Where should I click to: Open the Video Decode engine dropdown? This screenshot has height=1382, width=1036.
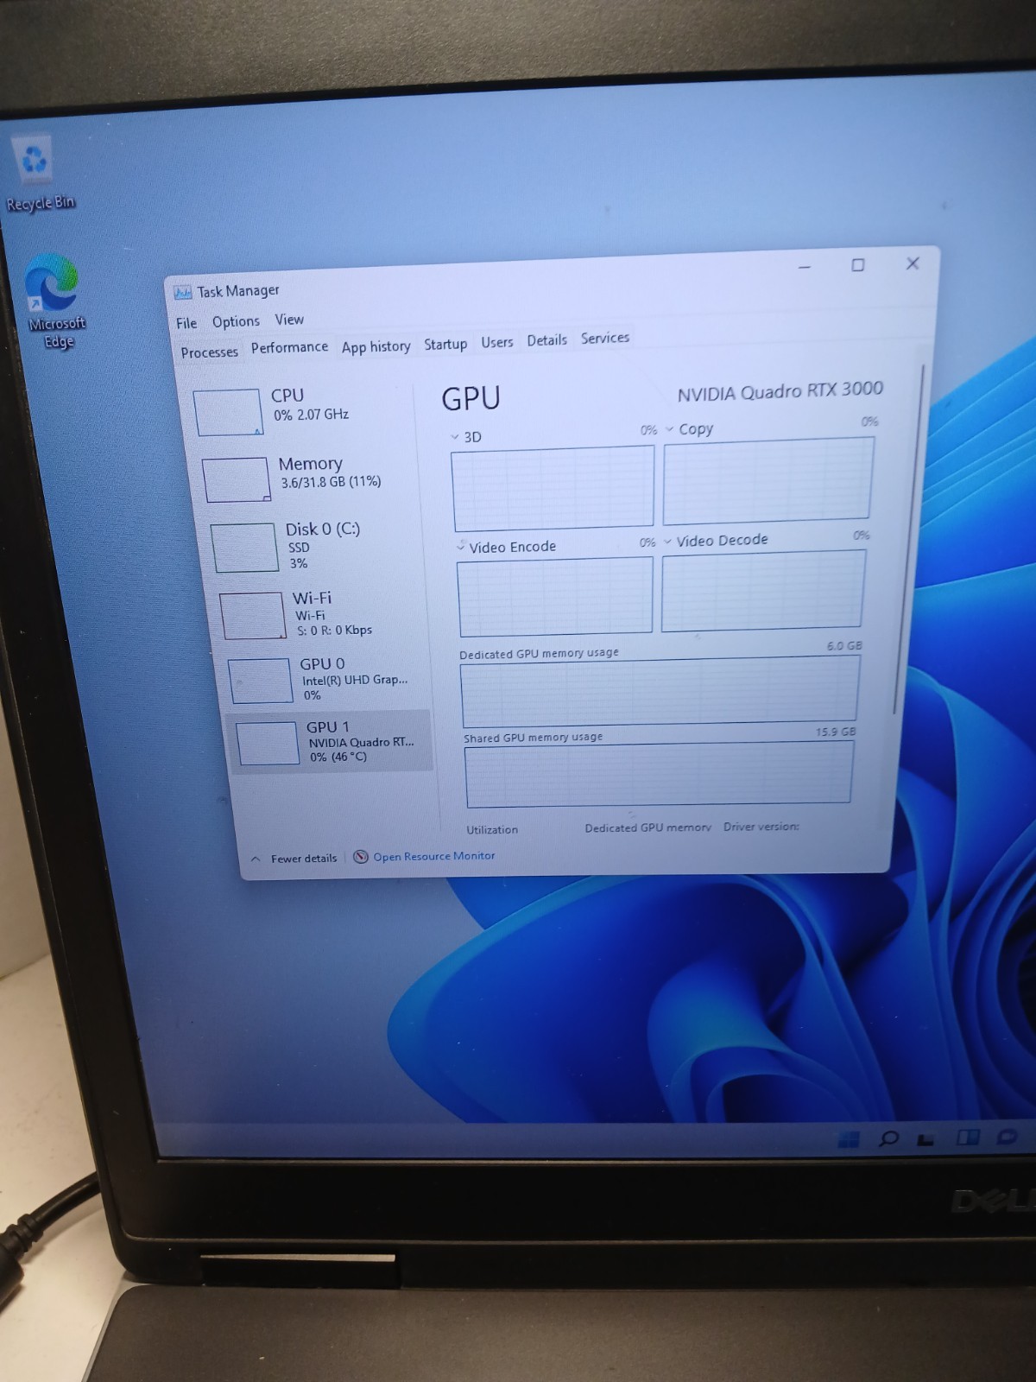pos(667,542)
